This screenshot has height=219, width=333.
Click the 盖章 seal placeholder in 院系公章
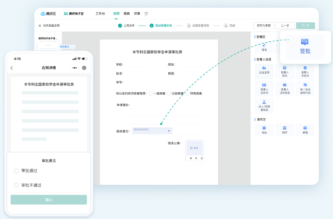click(x=194, y=148)
